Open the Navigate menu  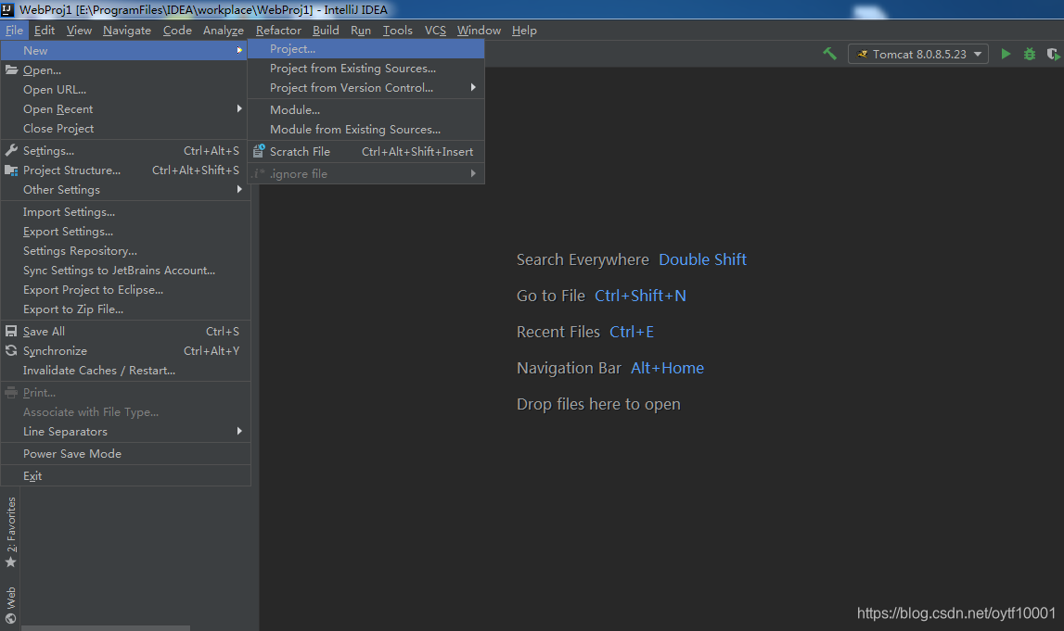pos(127,30)
